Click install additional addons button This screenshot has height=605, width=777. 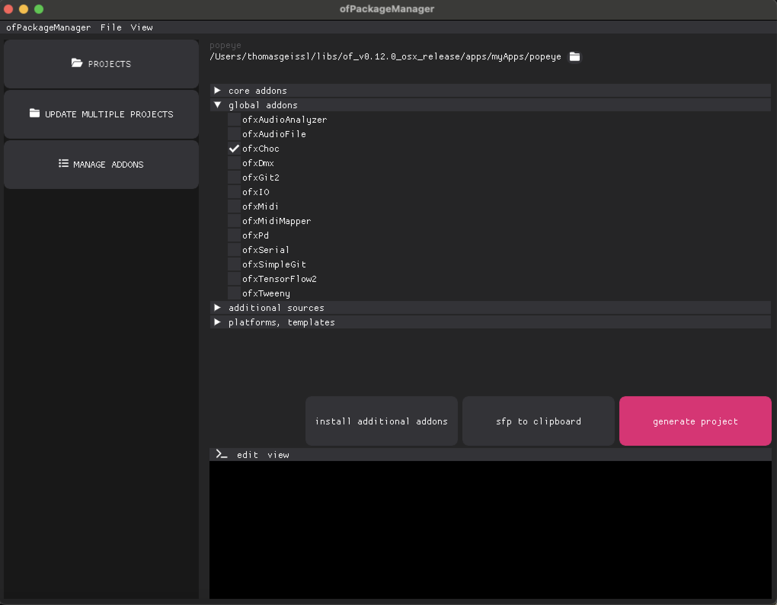pyautogui.click(x=381, y=421)
